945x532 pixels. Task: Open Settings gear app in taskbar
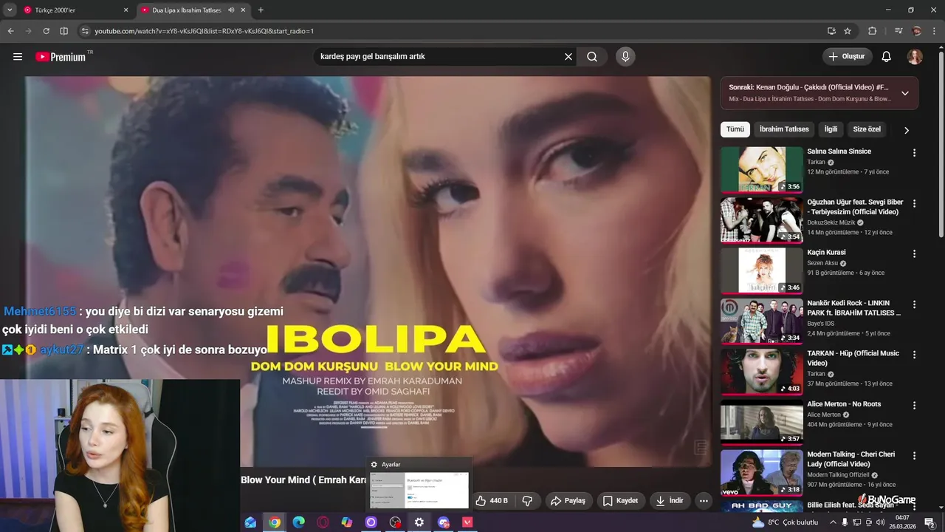click(x=419, y=522)
